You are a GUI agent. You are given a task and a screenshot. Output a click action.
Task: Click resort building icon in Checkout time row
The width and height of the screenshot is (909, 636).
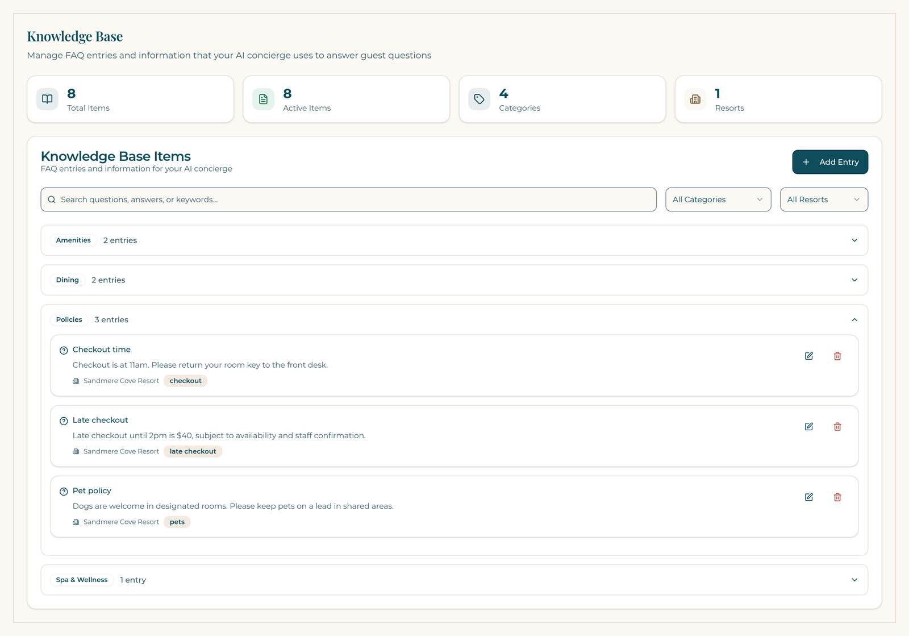click(x=76, y=381)
